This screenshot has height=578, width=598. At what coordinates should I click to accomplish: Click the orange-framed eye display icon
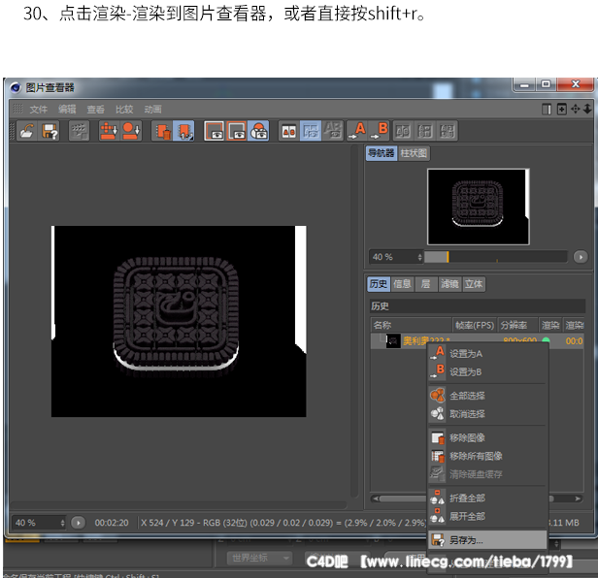tap(237, 131)
